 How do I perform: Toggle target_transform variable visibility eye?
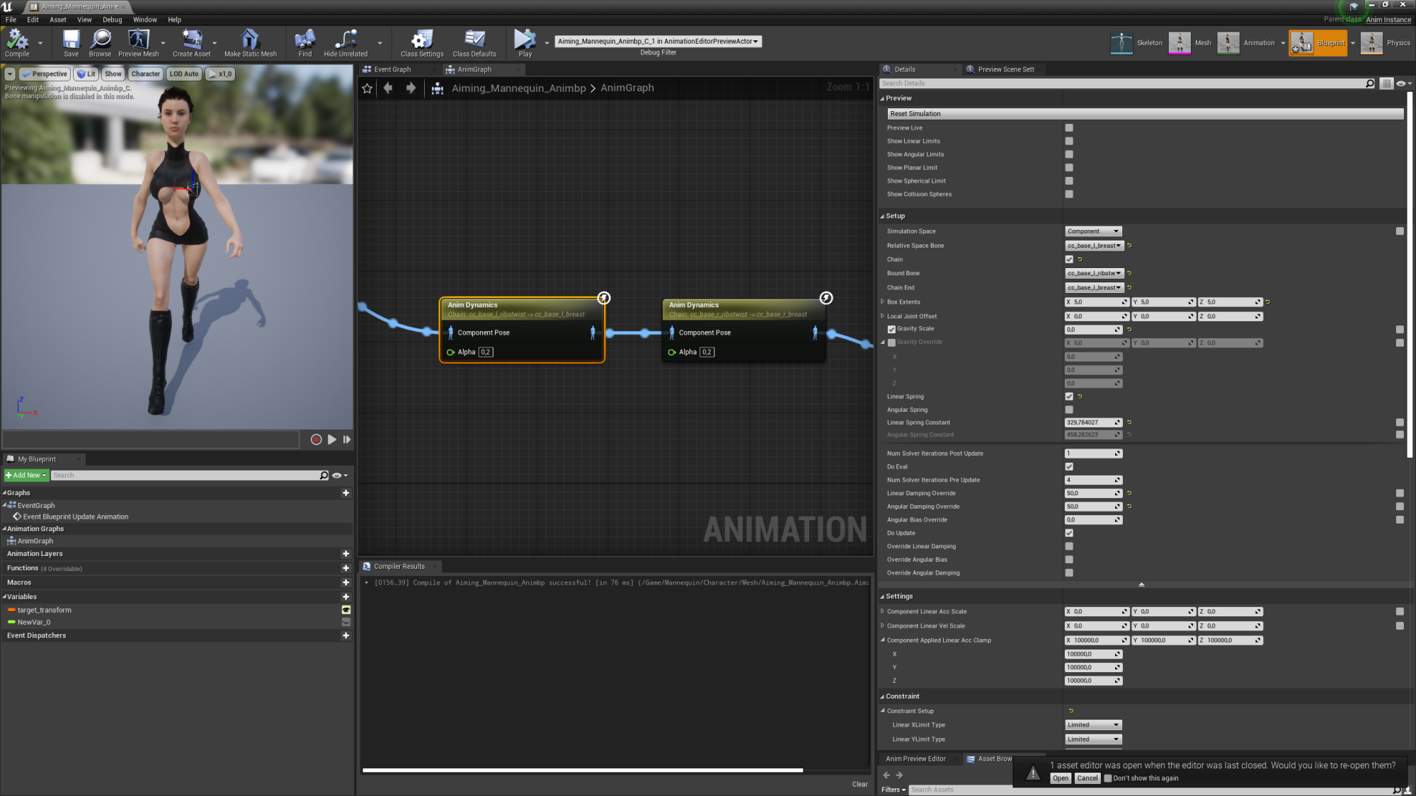346,610
